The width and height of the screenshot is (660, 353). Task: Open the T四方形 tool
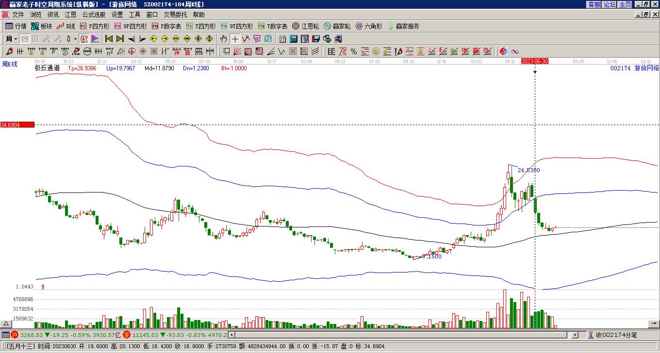click(x=201, y=26)
